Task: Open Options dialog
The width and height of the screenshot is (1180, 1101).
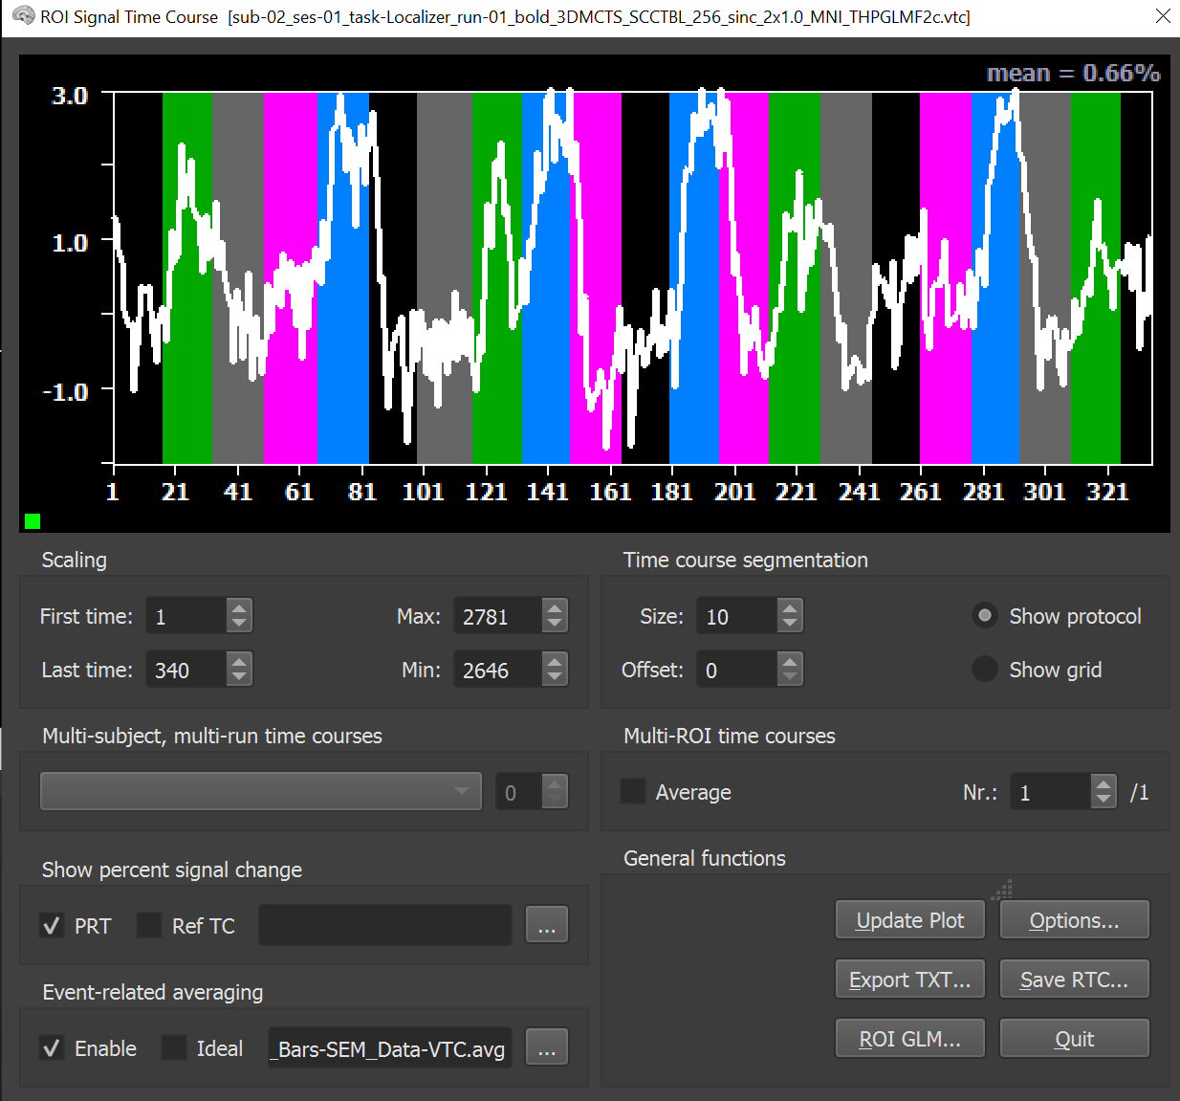Action: (x=1075, y=920)
